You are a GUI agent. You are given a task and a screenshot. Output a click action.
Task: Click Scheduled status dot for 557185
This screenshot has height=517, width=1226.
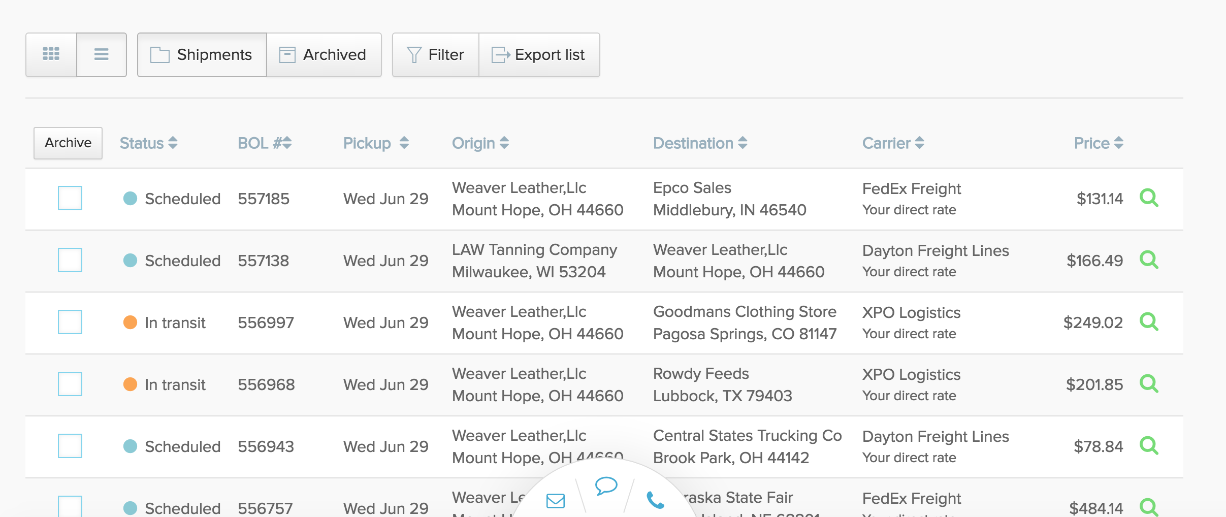pyautogui.click(x=130, y=199)
